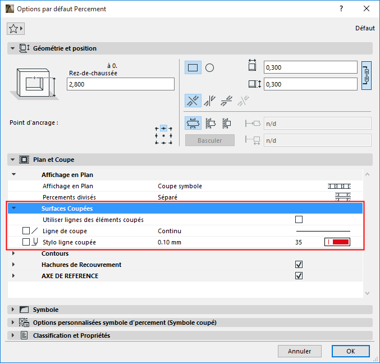Viewport: 380px width, 363px height.
Task: Click the Coupe symbole value
Action: [x=180, y=186]
